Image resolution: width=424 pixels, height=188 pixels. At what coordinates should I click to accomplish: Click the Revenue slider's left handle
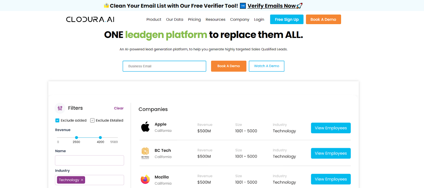(76, 137)
